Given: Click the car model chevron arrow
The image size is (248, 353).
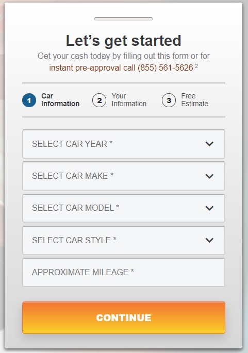Looking at the screenshot, I should pyautogui.click(x=209, y=208).
